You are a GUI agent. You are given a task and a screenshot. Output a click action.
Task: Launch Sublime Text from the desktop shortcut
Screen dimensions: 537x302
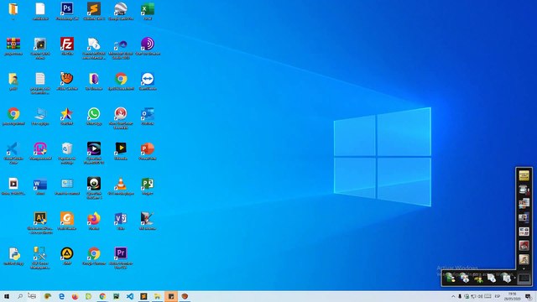(x=94, y=11)
